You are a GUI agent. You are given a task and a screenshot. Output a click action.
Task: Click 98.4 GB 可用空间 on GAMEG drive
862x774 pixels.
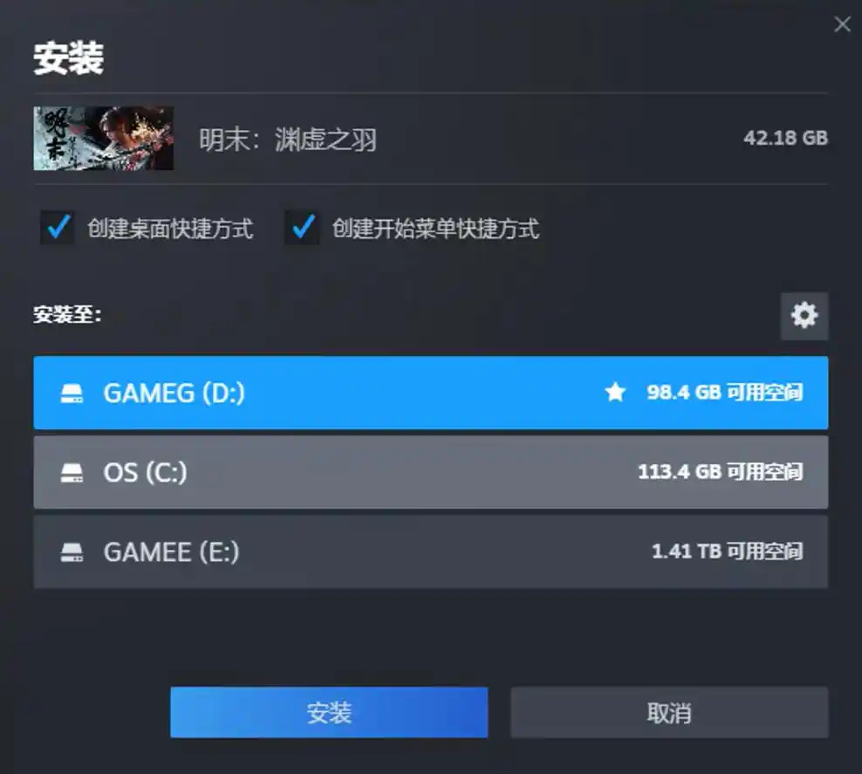tap(724, 392)
